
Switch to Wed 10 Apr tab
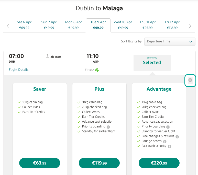pyautogui.click(x=123, y=25)
